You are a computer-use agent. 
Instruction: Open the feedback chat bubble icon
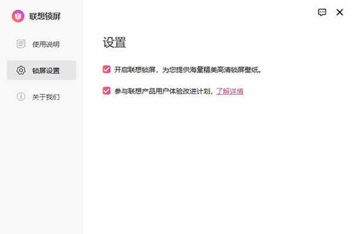[x=322, y=12]
